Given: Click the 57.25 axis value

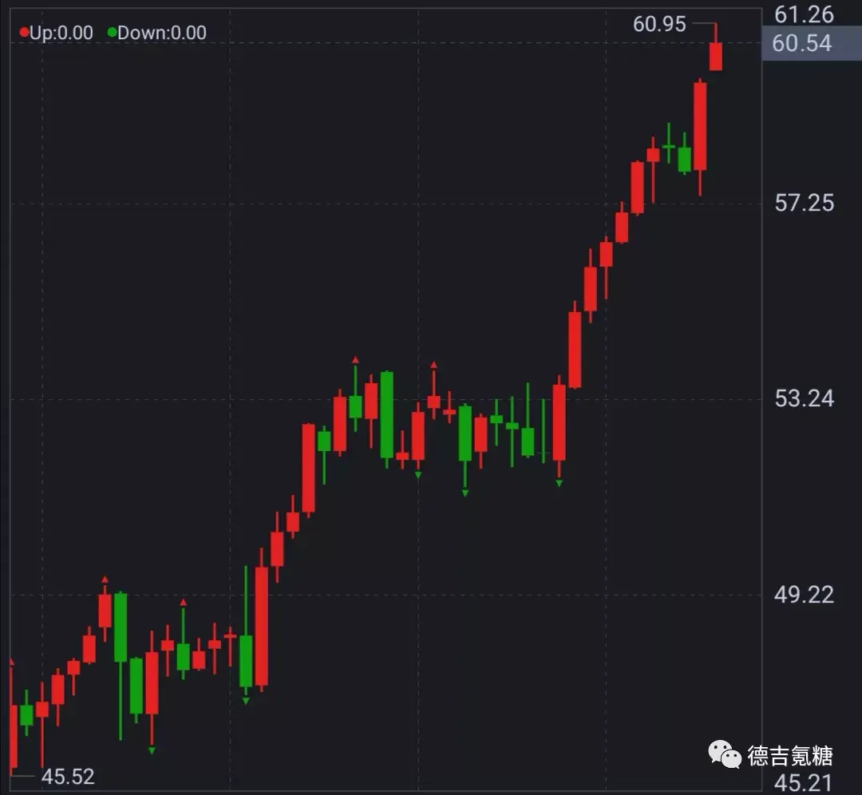Looking at the screenshot, I should pyautogui.click(x=804, y=204).
